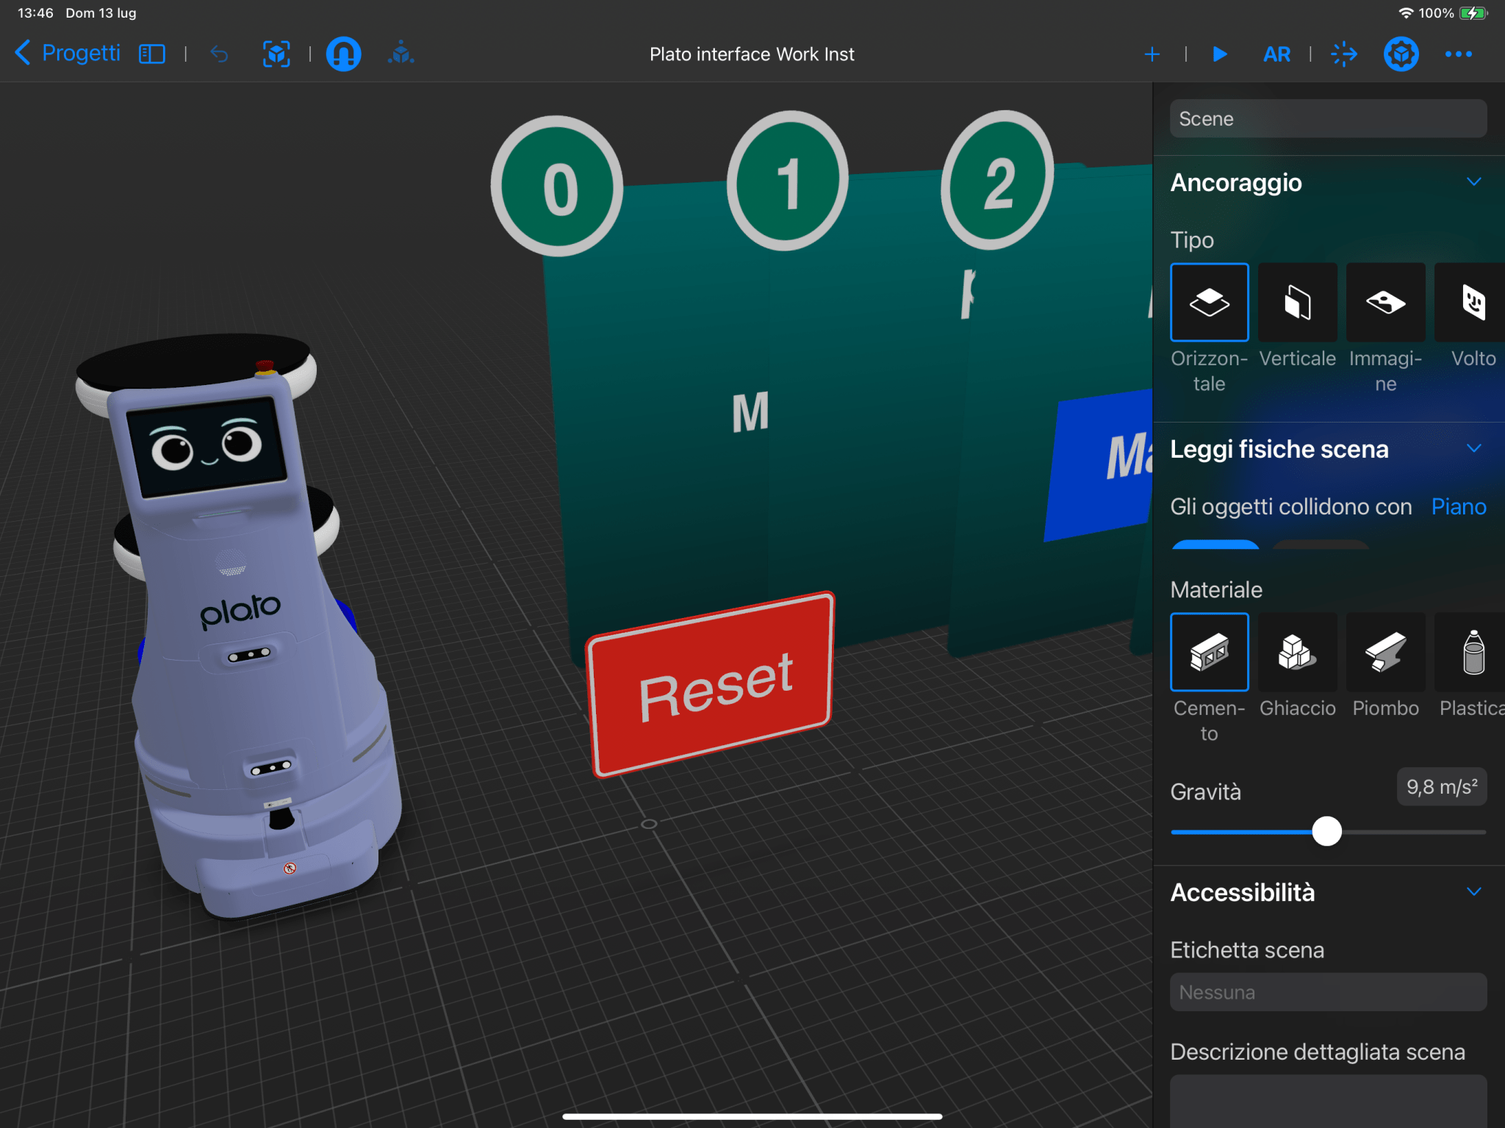The height and width of the screenshot is (1128, 1505).
Task: Toggle the magnet snap tool
Action: [x=343, y=54]
